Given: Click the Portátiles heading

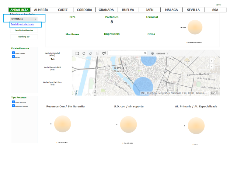Looking at the screenshot, I should 112,17.
